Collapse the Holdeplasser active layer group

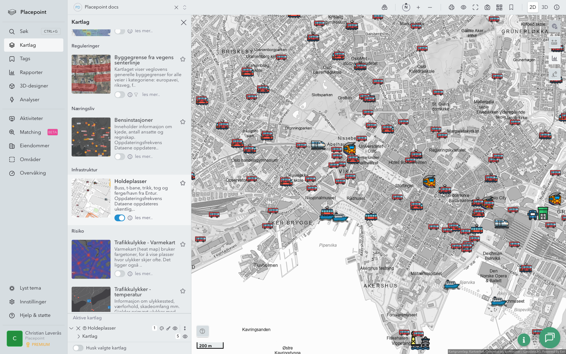(x=71, y=328)
